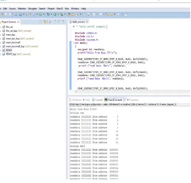Viewport: 191px width, 183px height.
Task: Open the Refactor menu
Action: [x=22, y=9]
